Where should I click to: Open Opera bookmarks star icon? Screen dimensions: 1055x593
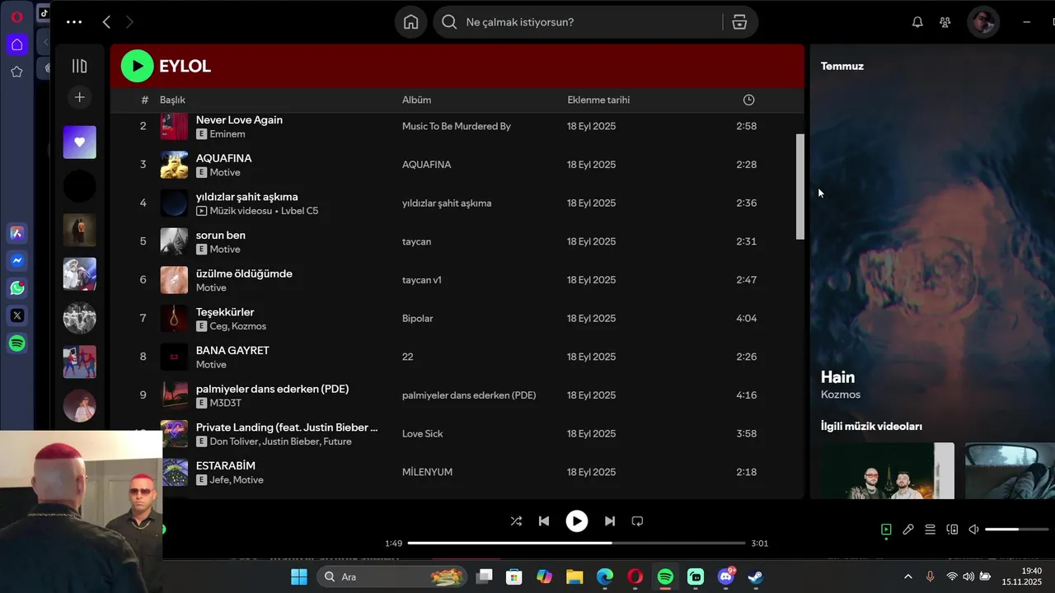point(16,72)
